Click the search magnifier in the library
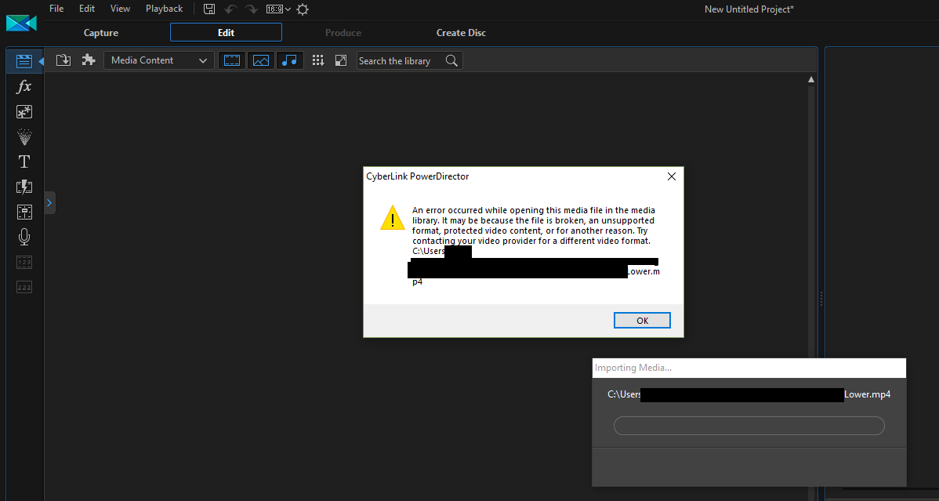The width and height of the screenshot is (939, 501). click(451, 60)
